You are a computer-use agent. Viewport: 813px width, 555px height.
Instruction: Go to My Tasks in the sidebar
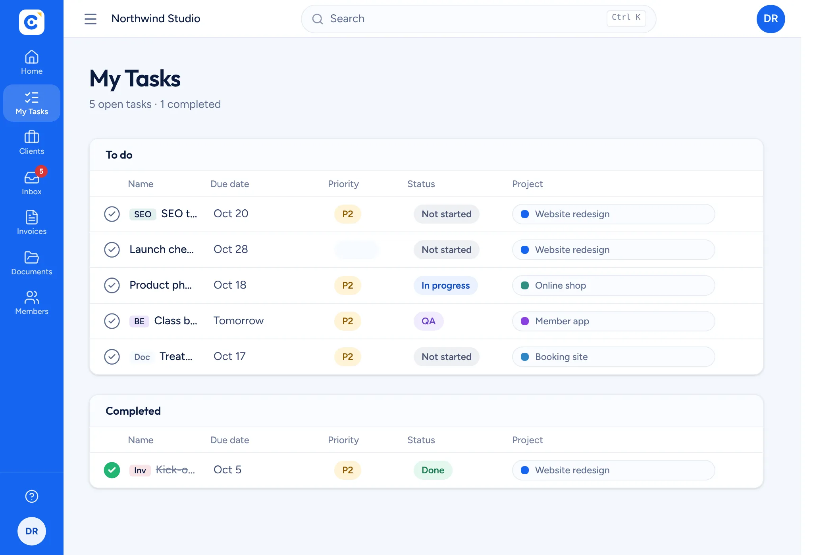coord(32,103)
